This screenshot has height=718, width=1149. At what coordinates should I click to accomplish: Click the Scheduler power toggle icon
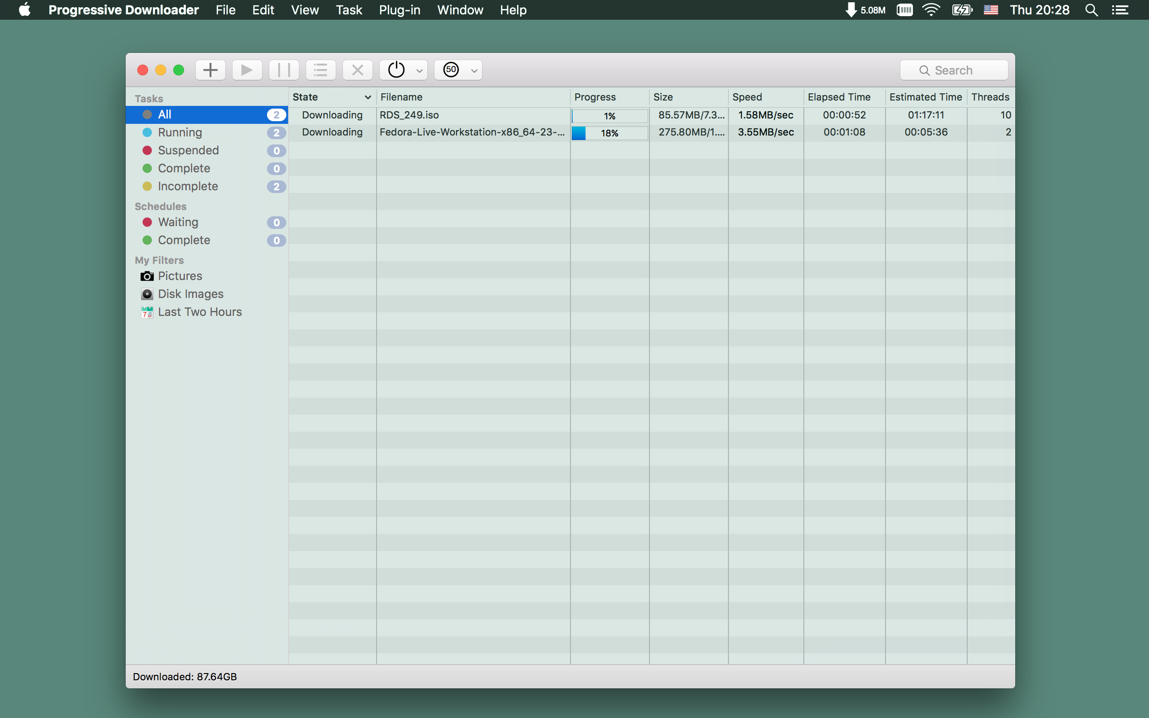tap(396, 70)
